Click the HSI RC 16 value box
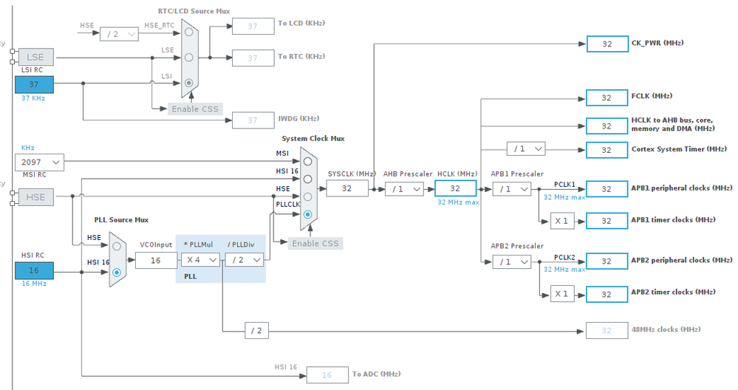Screen dimensions: 738x390 [34, 270]
